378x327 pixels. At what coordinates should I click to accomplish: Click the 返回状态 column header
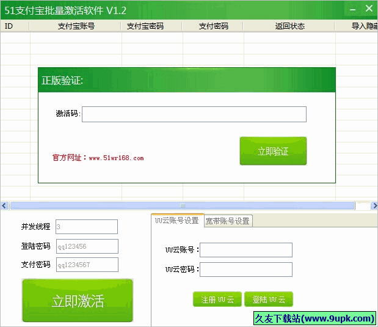coord(289,26)
